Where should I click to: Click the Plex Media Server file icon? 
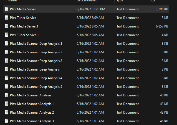pos(7,9)
